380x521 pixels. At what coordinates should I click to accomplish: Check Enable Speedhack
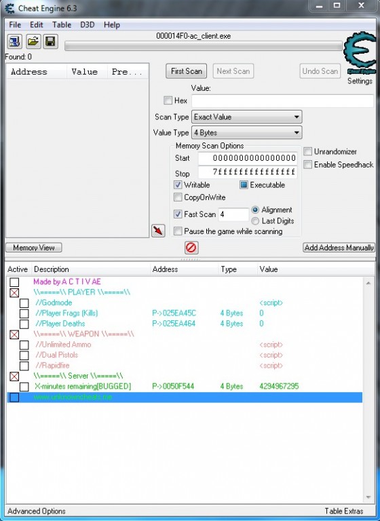(308, 164)
